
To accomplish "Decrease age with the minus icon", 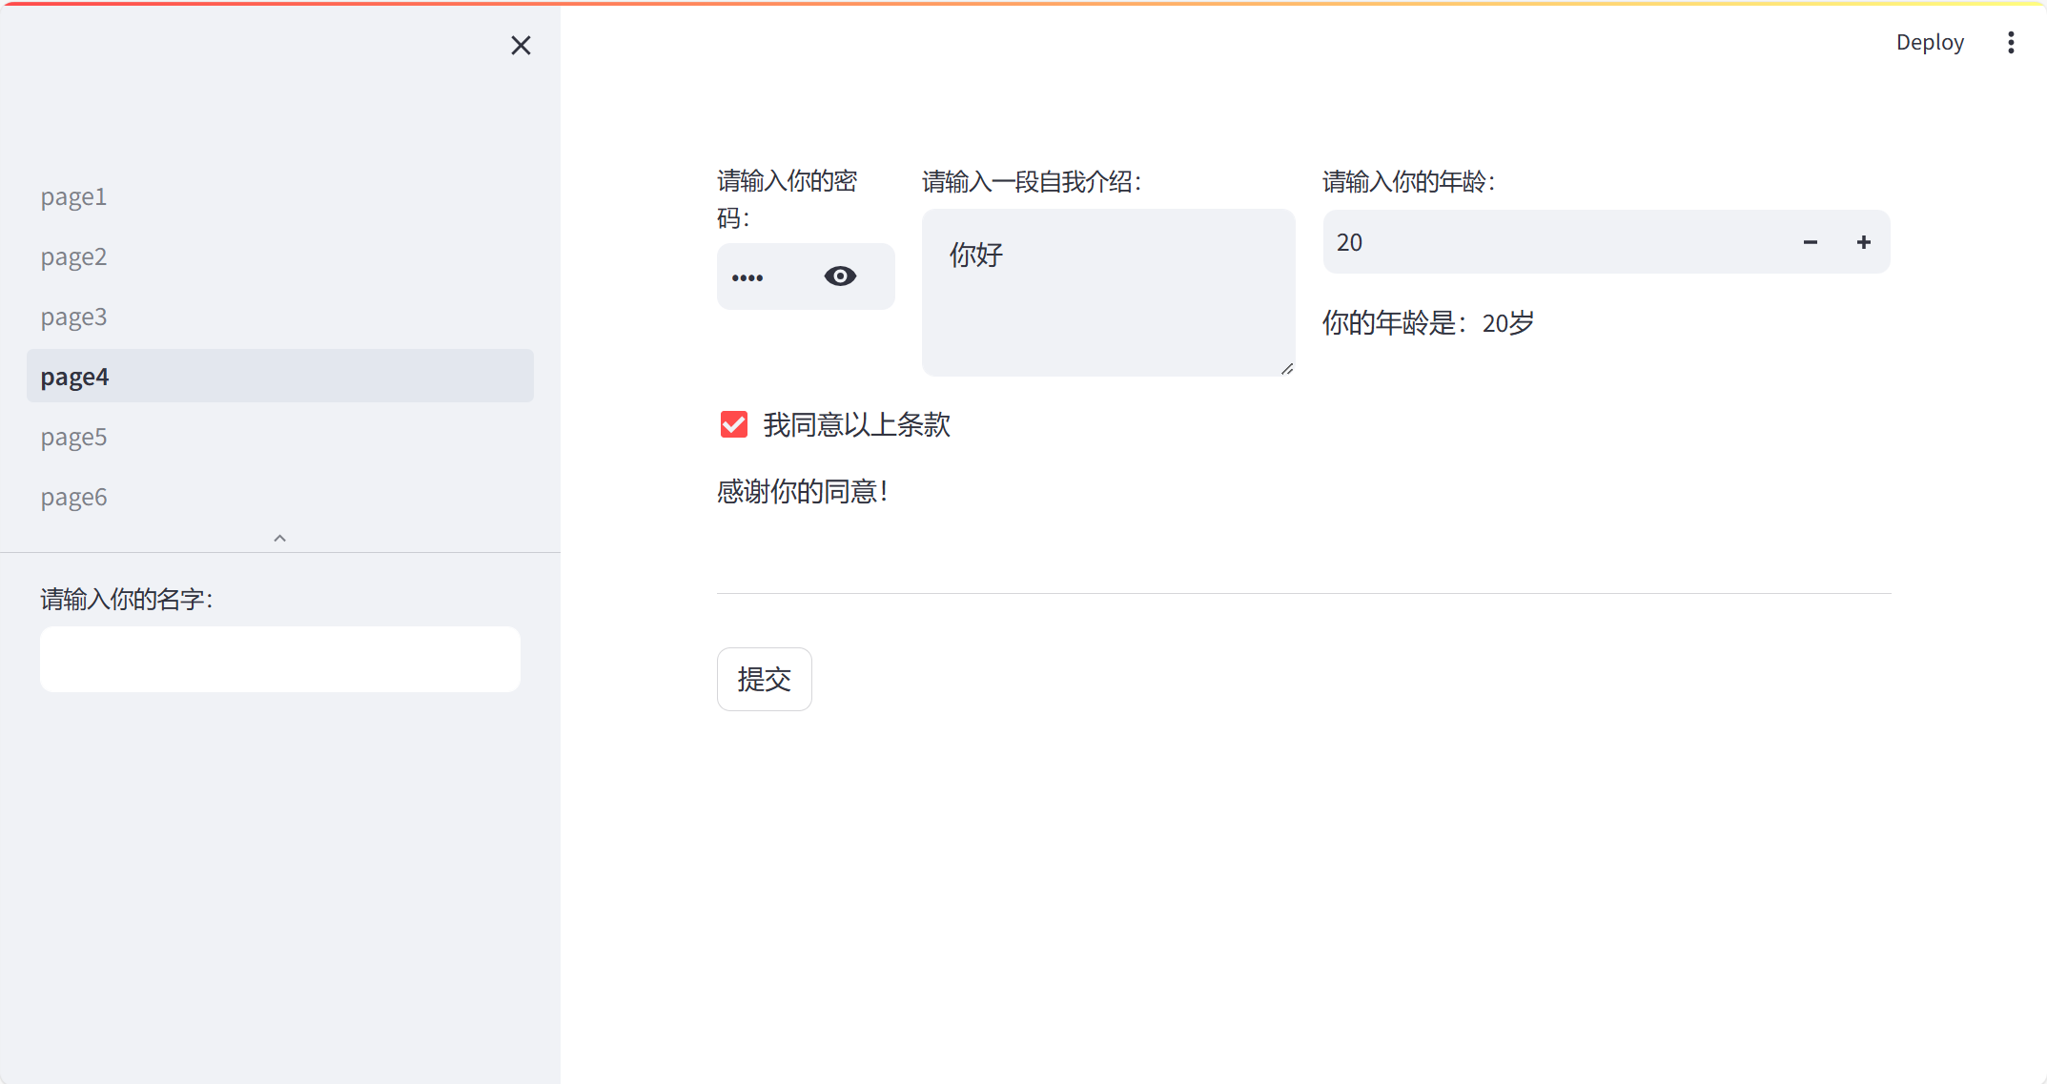I will pos(1810,242).
